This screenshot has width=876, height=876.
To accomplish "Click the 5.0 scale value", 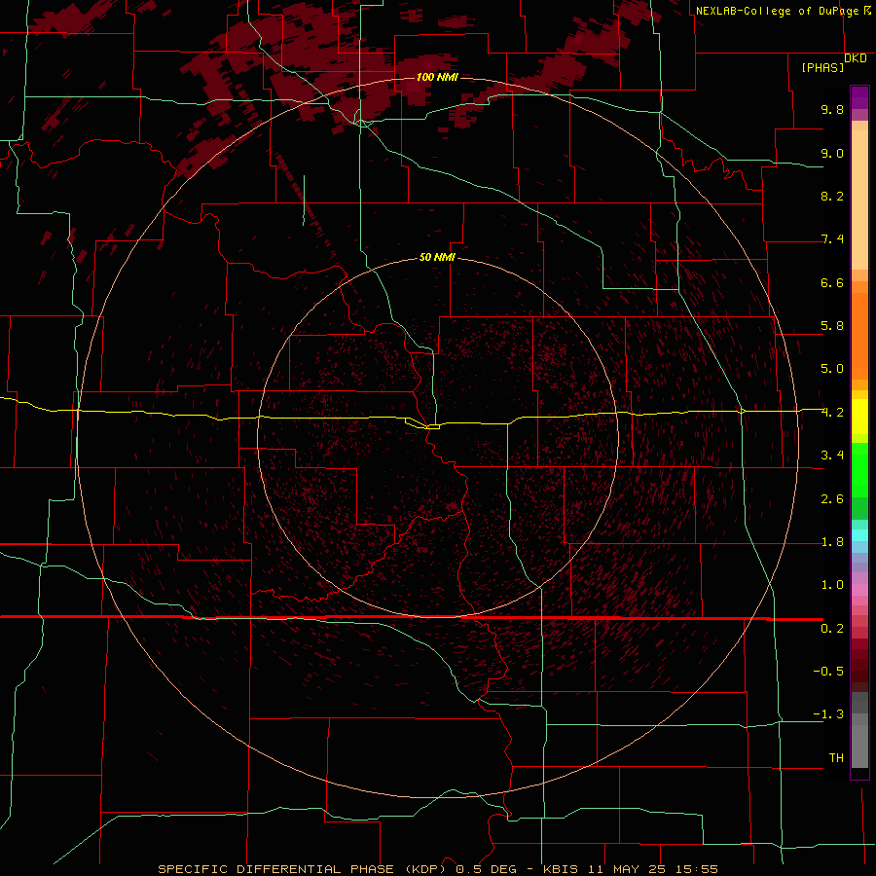I will 832,369.
